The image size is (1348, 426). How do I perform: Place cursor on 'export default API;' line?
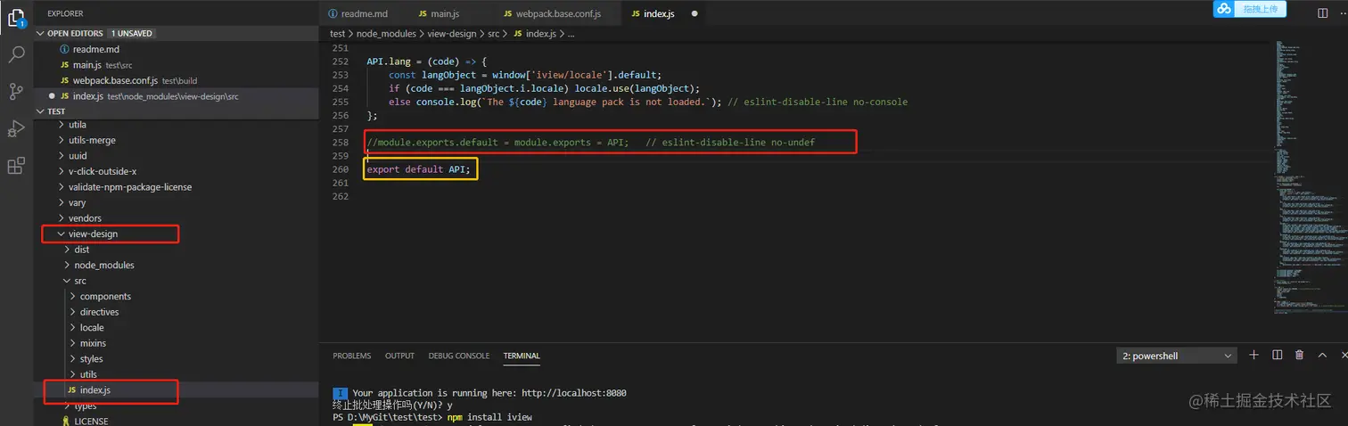418,169
